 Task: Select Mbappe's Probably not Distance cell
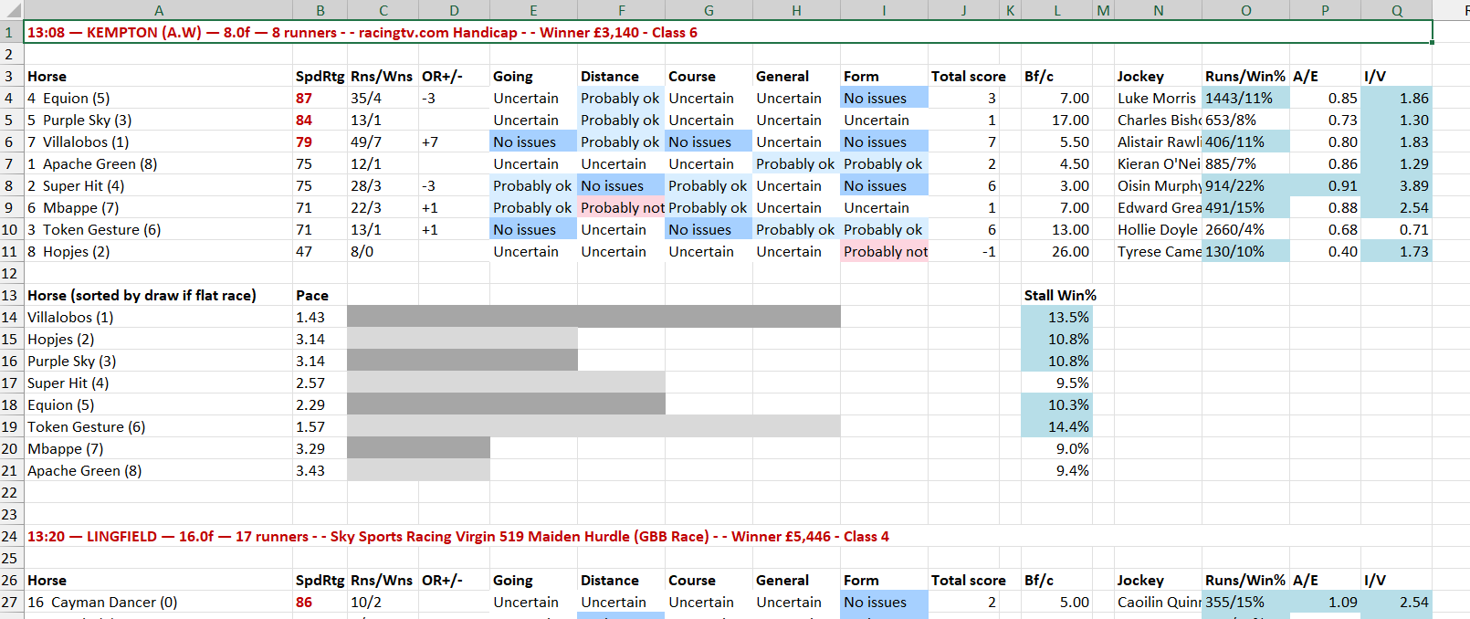tap(621, 208)
